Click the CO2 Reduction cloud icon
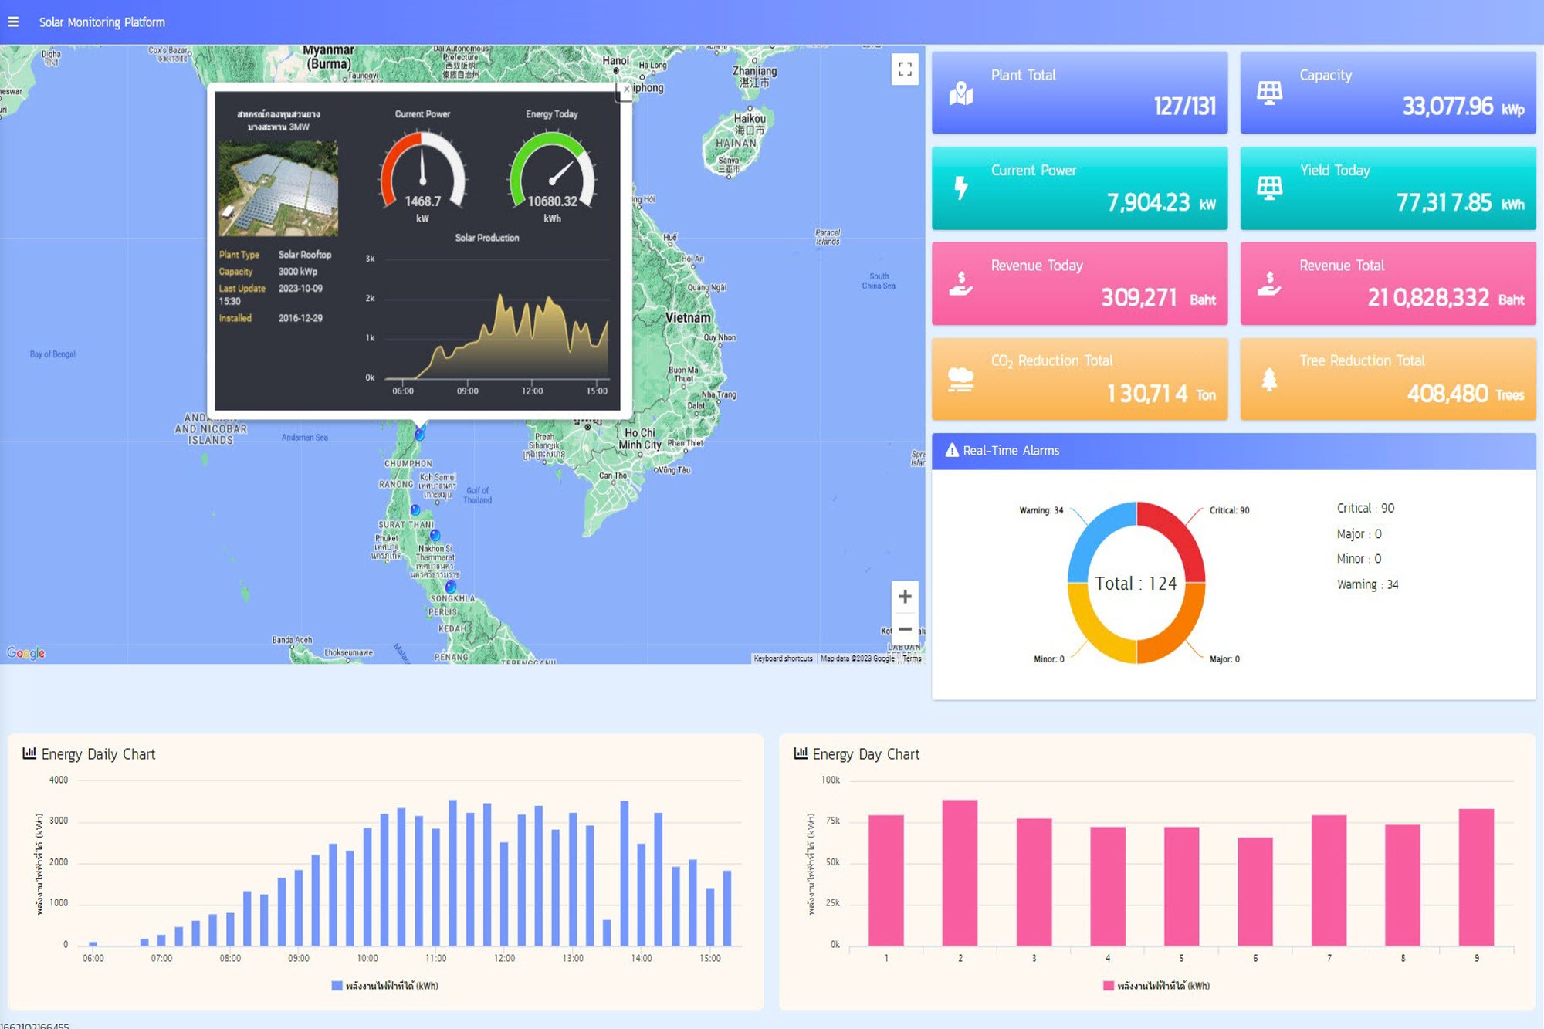The image size is (1544, 1029). (960, 379)
